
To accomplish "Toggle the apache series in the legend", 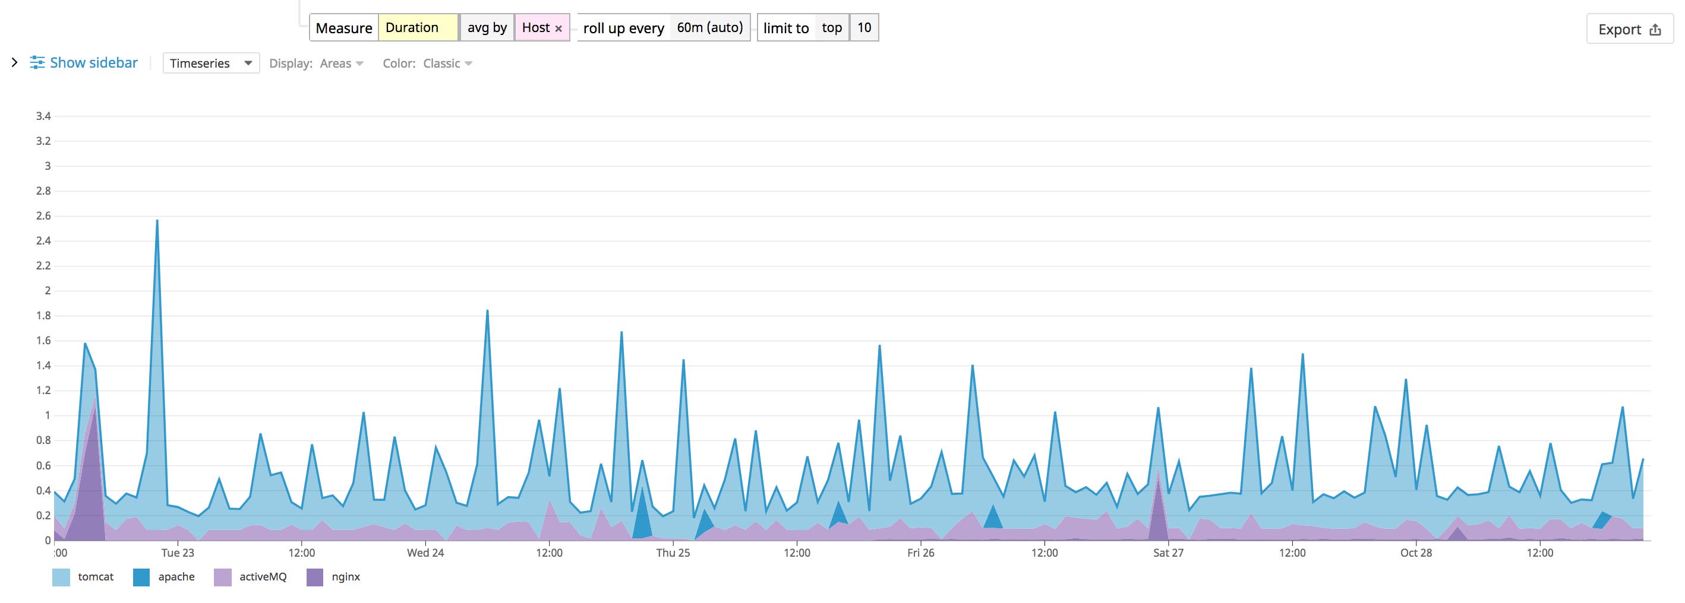I will tap(176, 577).
